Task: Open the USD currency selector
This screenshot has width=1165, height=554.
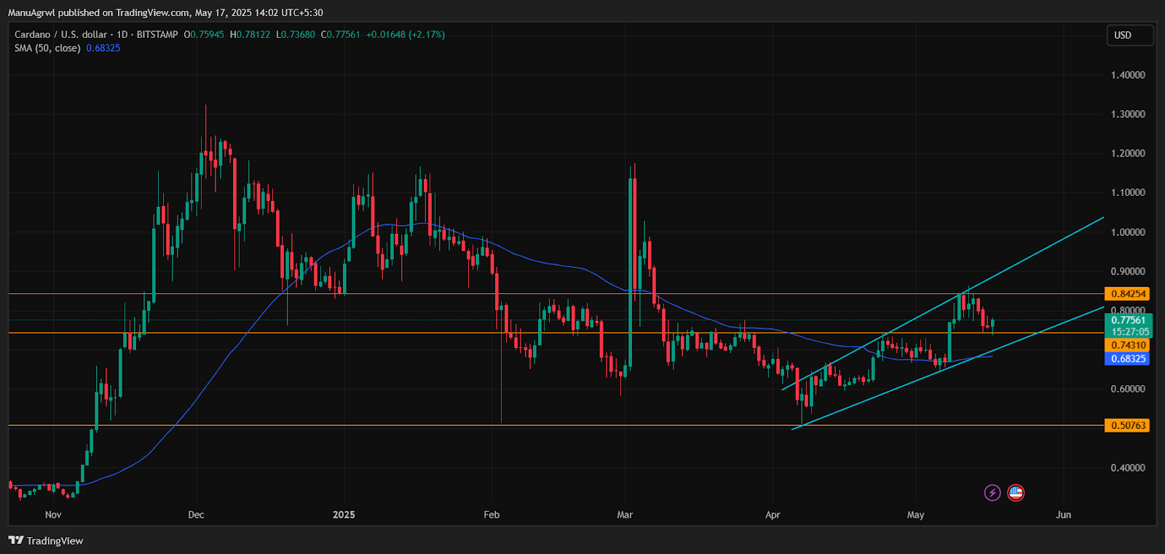Action: [x=1130, y=35]
